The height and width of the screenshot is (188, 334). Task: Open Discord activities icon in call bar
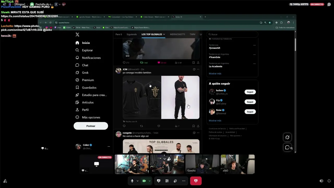167,181
